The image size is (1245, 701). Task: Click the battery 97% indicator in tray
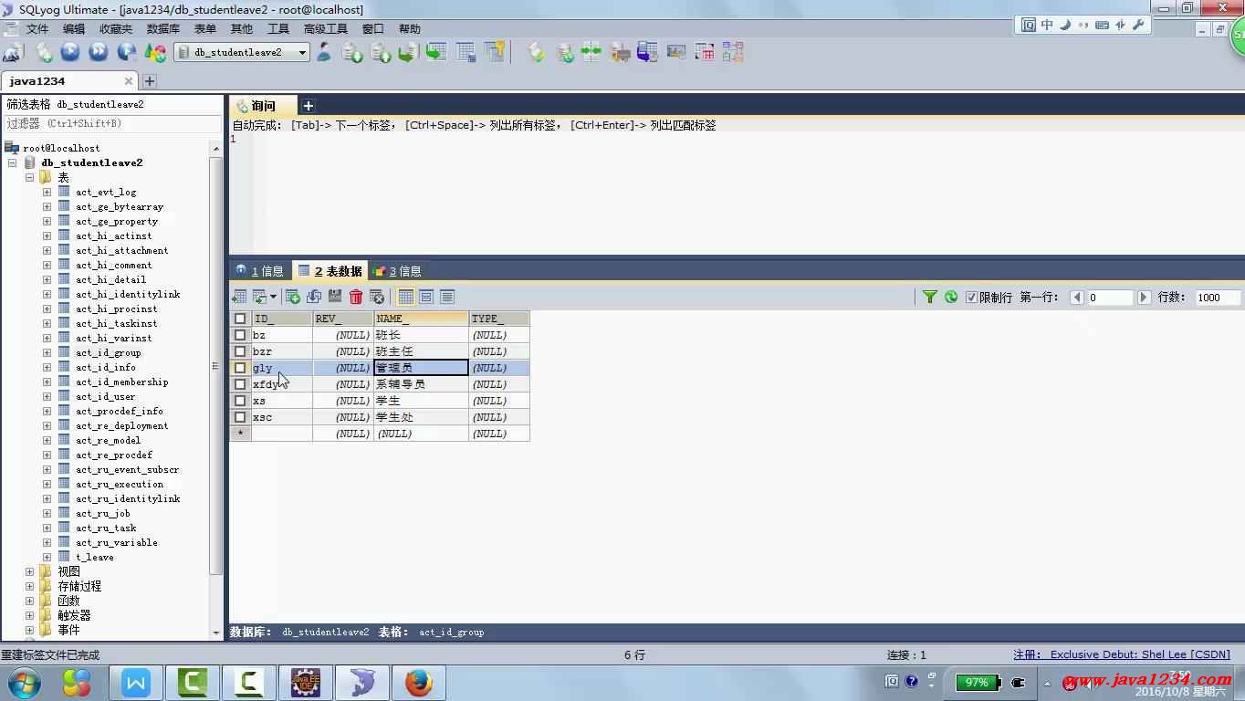(x=978, y=682)
